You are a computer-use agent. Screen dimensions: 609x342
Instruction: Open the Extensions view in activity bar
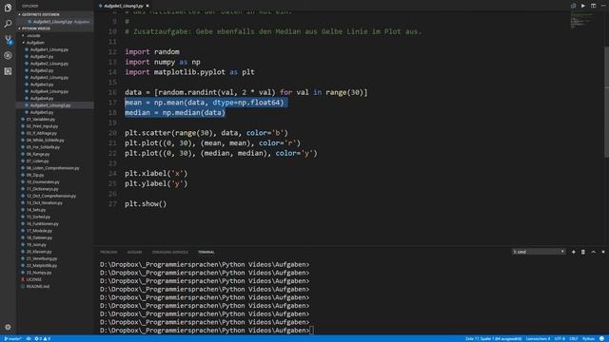[x=8, y=71]
